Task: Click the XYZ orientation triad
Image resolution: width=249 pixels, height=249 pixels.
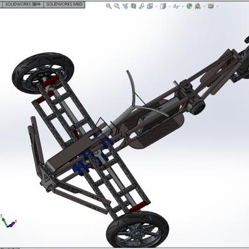Action: click(8, 221)
